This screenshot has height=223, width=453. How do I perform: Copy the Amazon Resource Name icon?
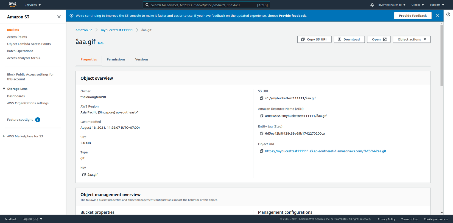(x=261, y=116)
